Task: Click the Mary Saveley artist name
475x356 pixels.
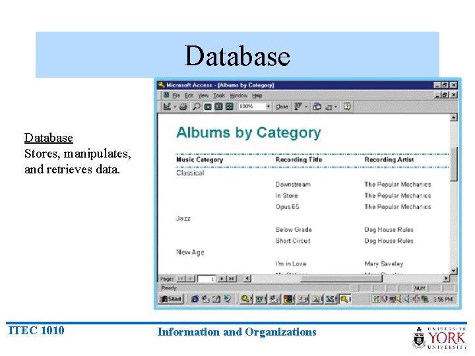Action: pos(384,264)
